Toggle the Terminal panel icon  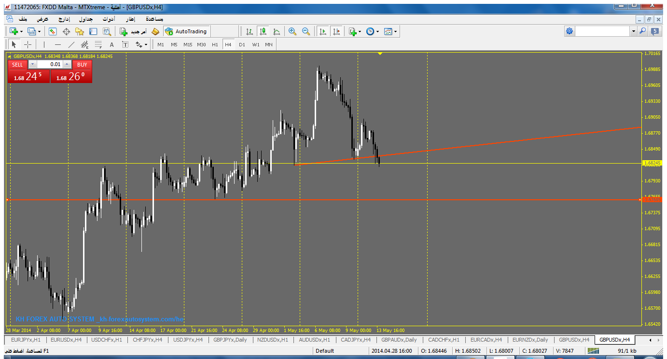(x=93, y=31)
